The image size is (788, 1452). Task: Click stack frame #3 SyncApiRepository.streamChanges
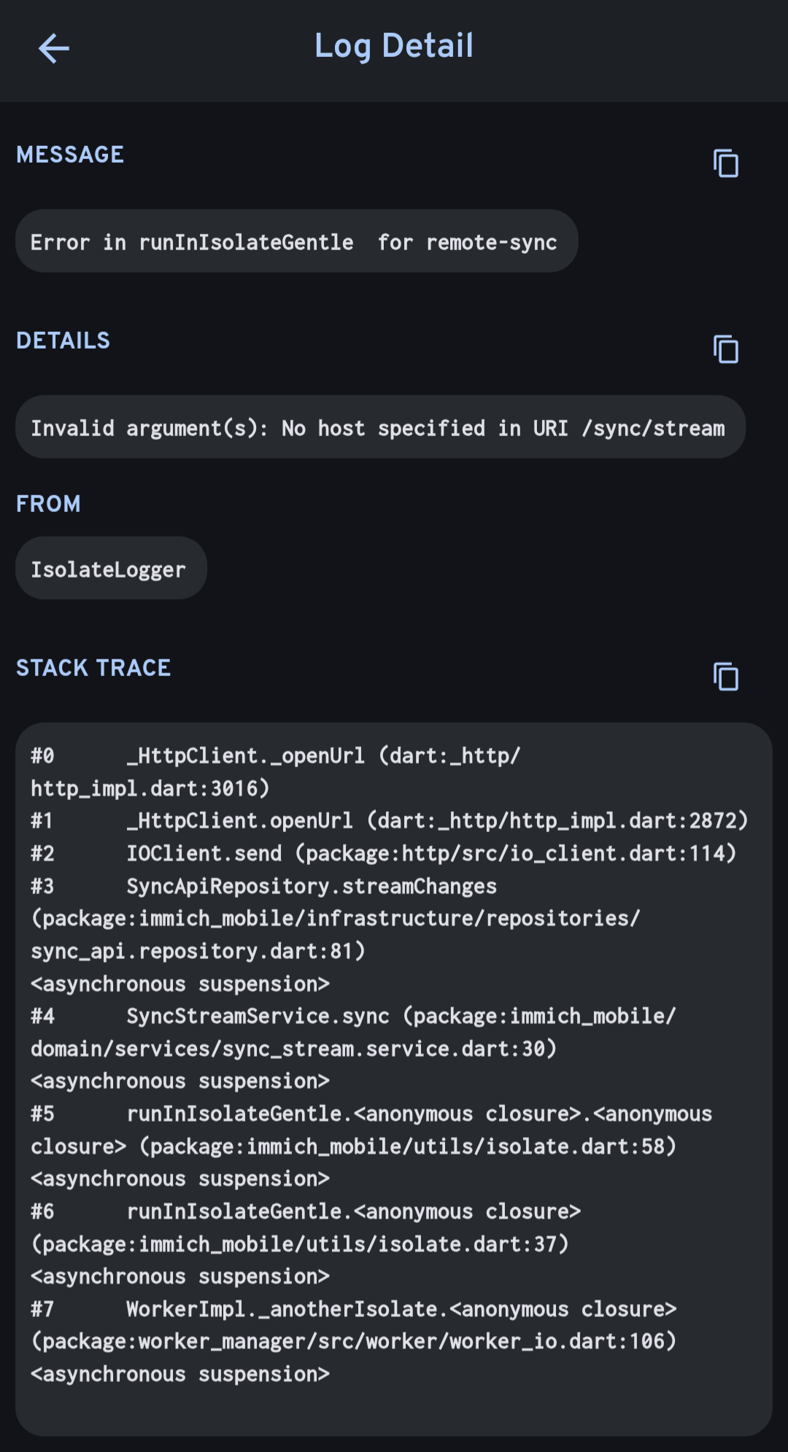(312, 887)
